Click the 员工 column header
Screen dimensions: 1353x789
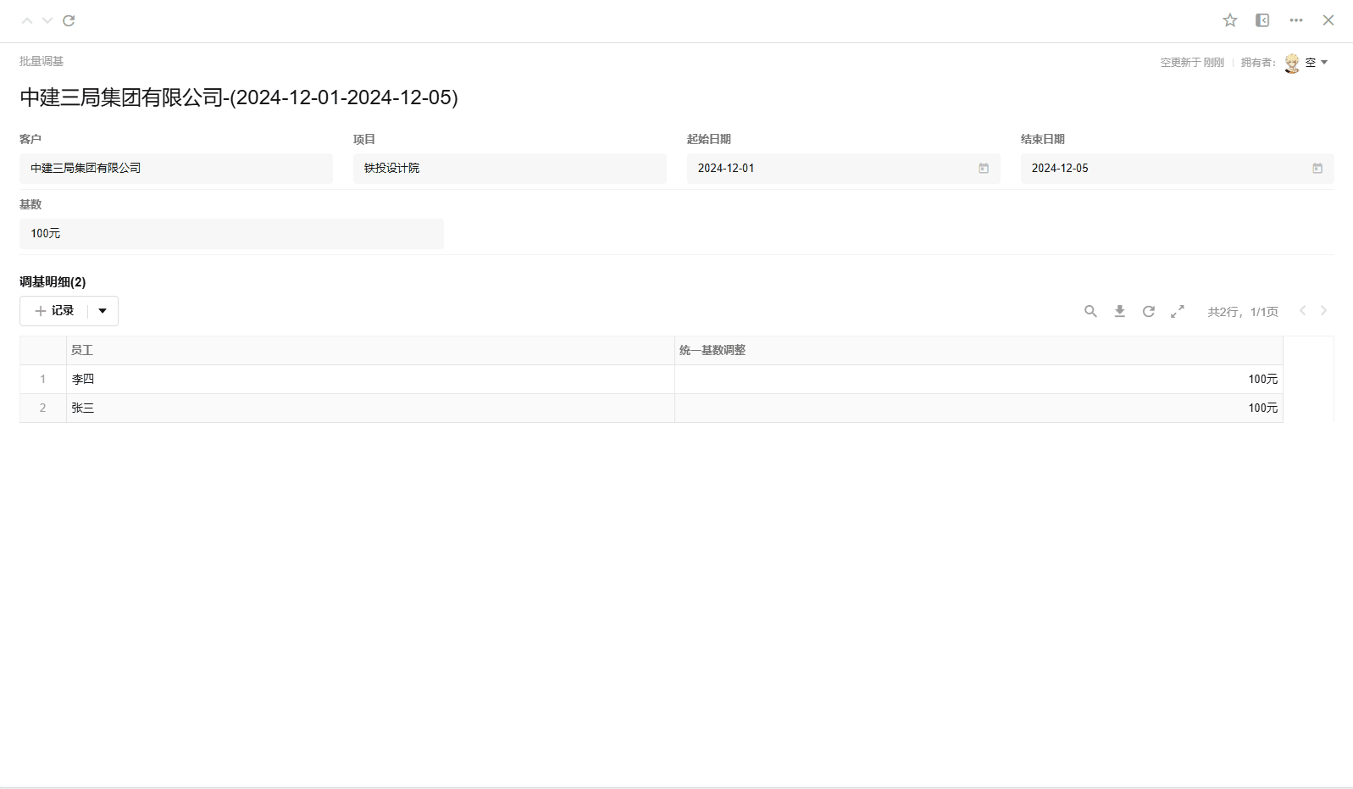pyautogui.click(x=370, y=351)
